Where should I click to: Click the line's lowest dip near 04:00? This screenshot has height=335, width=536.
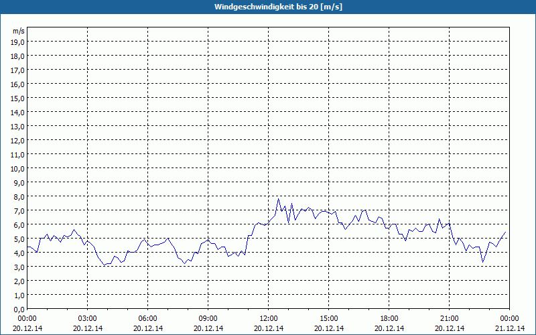(x=105, y=265)
